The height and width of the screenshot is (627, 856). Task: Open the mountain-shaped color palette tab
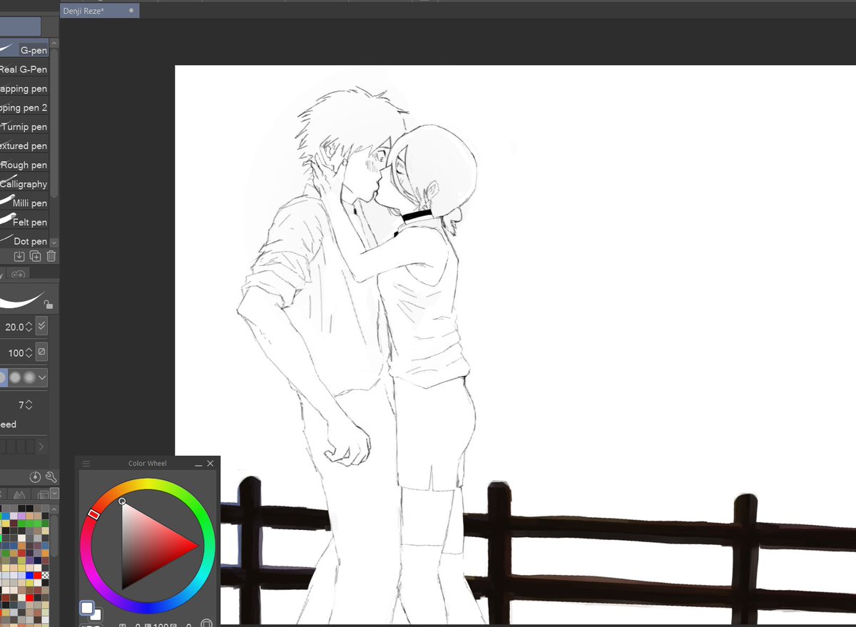(x=19, y=494)
